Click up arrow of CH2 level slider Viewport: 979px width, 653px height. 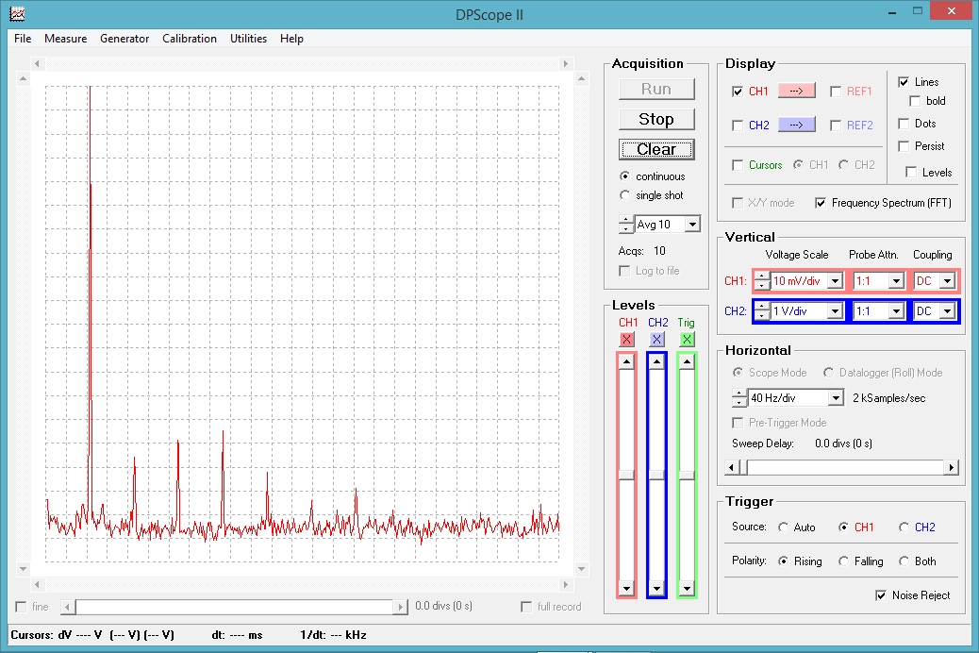tap(656, 362)
